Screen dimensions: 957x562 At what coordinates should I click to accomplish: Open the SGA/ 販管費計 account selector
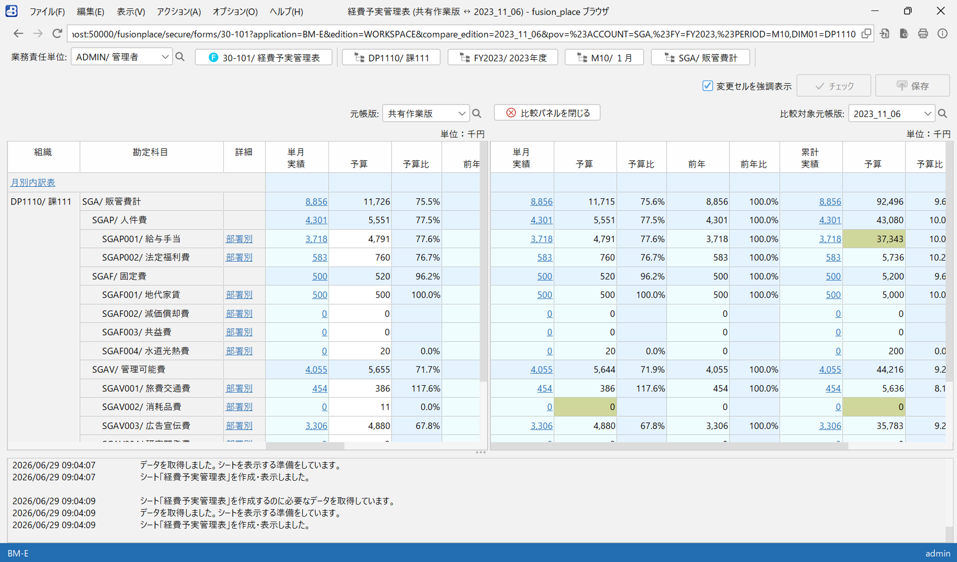(x=700, y=57)
